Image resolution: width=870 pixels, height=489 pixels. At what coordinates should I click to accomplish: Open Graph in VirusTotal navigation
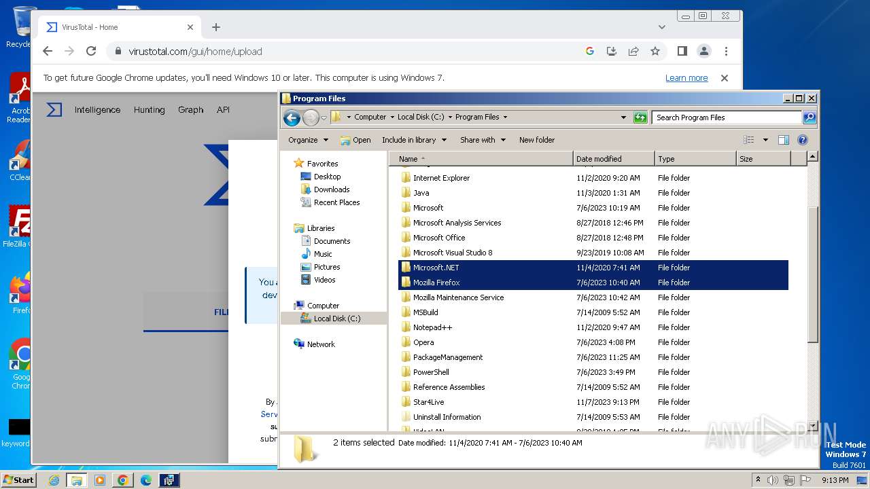pyautogui.click(x=190, y=109)
